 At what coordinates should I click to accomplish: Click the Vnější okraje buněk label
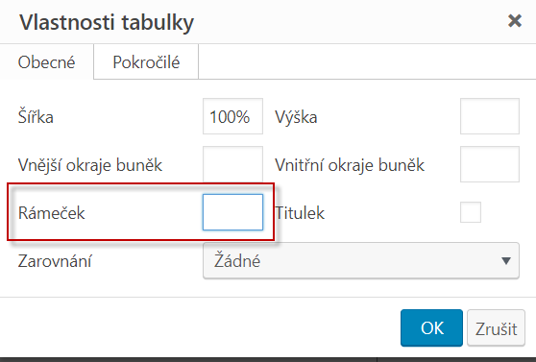click(x=90, y=165)
